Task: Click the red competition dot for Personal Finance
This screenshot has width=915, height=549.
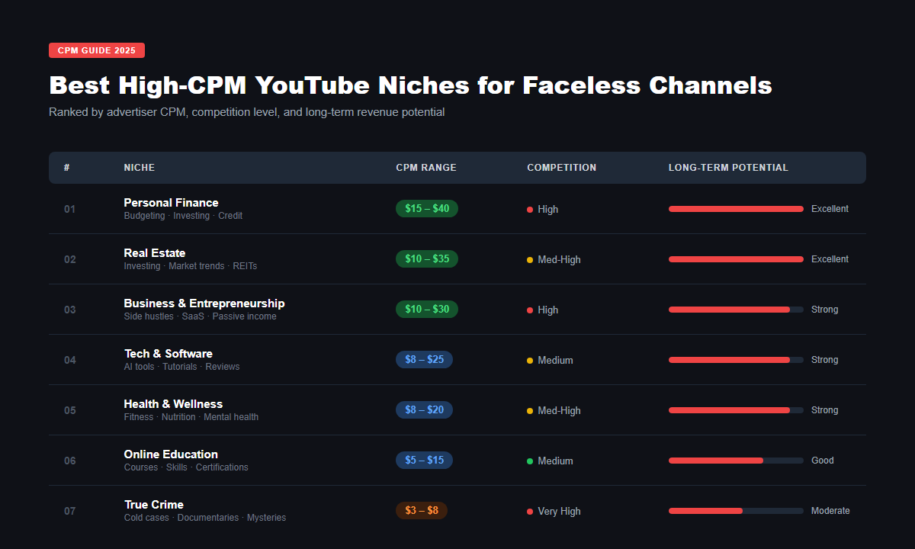Action: tap(530, 210)
